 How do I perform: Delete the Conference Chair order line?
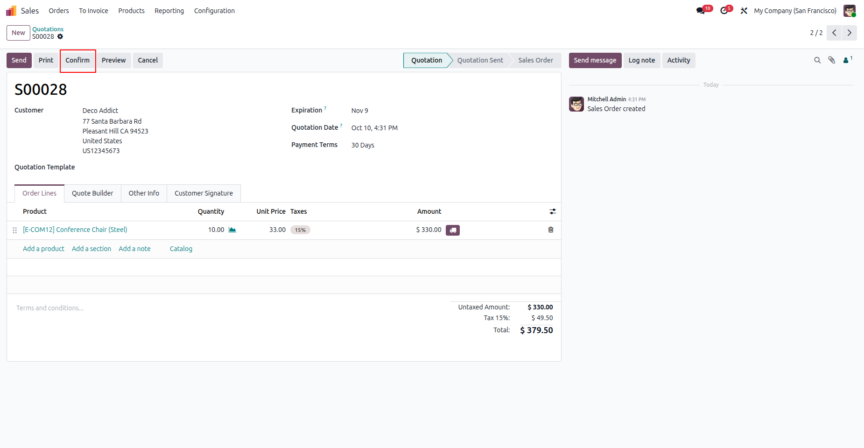tap(551, 230)
